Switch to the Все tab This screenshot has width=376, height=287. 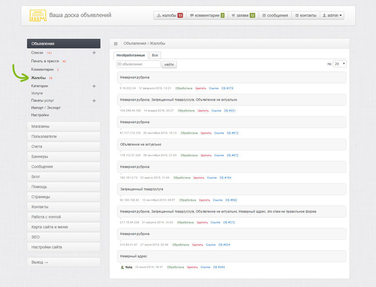coord(155,55)
